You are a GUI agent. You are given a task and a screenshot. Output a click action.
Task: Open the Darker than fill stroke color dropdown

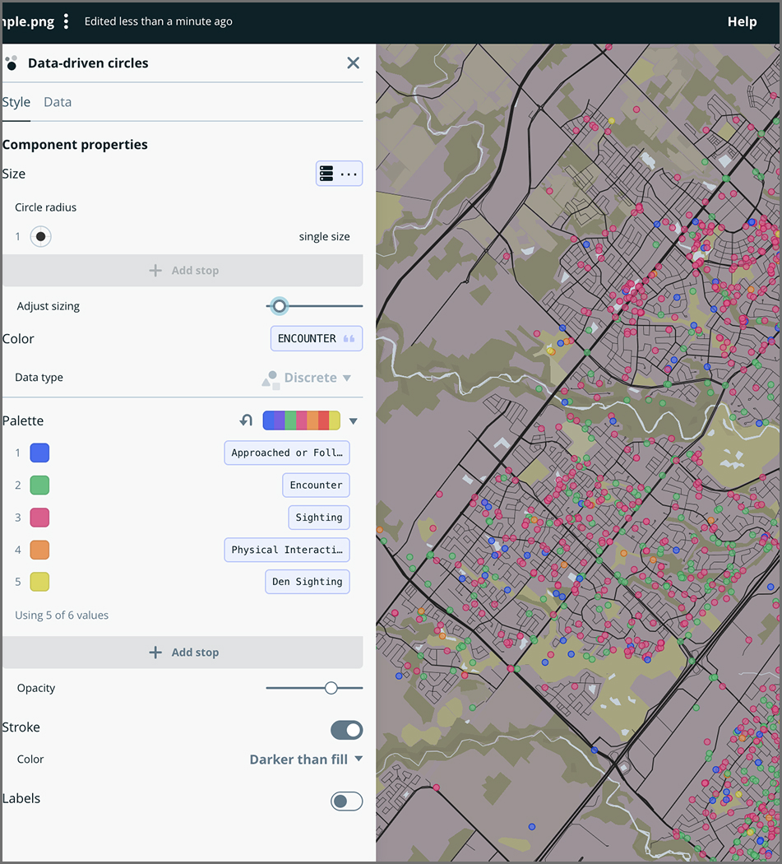click(306, 759)
